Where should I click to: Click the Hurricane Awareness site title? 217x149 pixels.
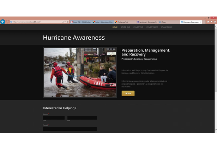(x=74, y=38)
